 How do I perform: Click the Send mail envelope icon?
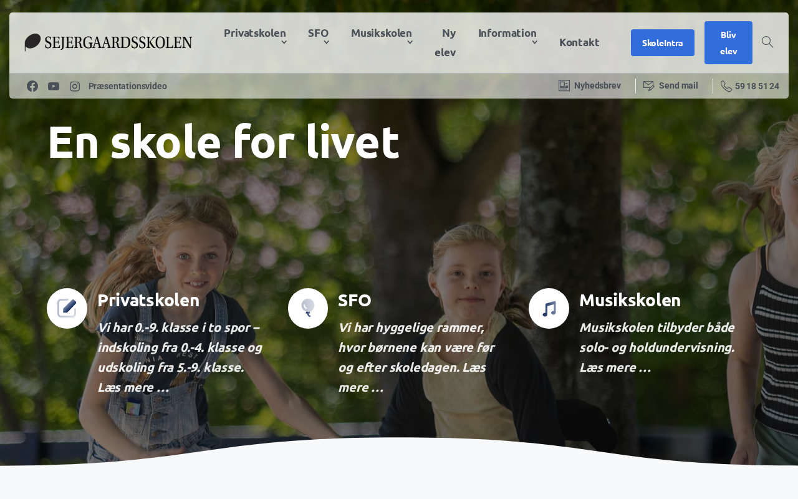pos(649,85)
